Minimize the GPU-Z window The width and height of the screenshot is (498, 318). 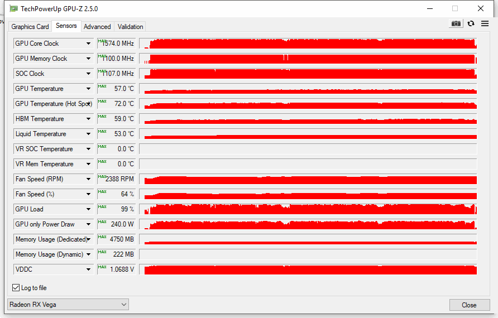click(430, 8)
